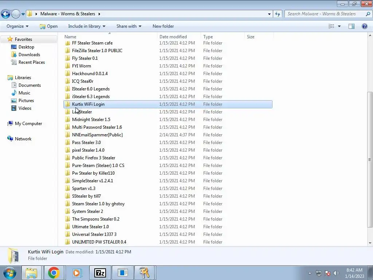Select the Fly Stealer 0.1 folder icon

[x=67, y=58]
